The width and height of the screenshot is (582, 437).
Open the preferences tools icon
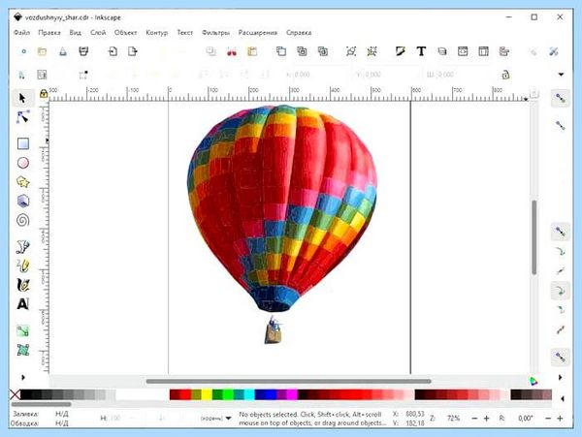point(554,51)
